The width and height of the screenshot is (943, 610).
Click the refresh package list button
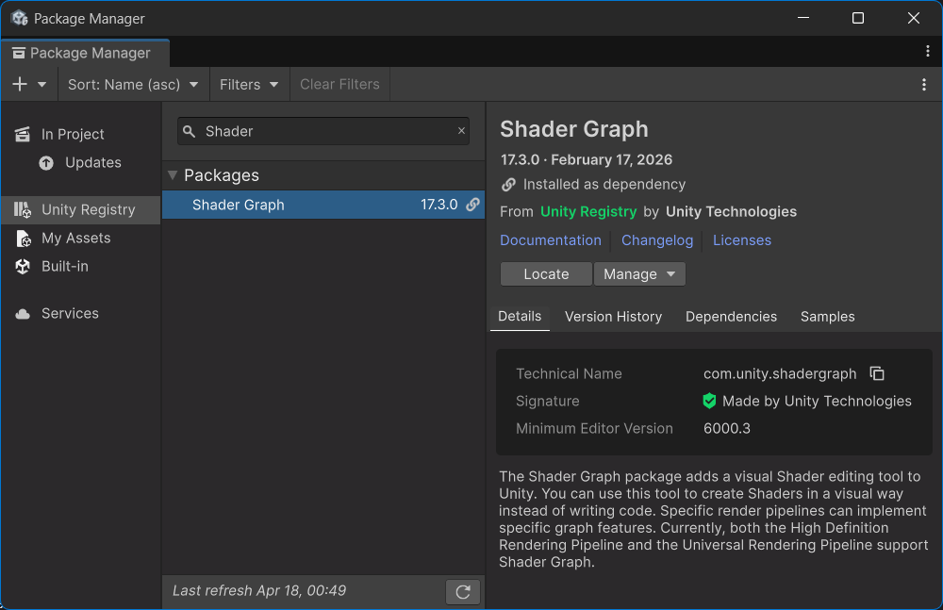click(x=462, y=591)
